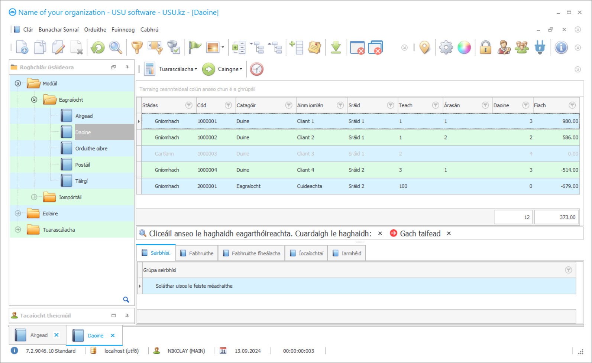
Task: Click the blue plug connection icon
Action: click(x=540, y=48)
